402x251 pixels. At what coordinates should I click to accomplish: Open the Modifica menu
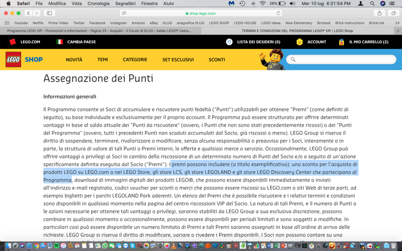tap(57, 3)
